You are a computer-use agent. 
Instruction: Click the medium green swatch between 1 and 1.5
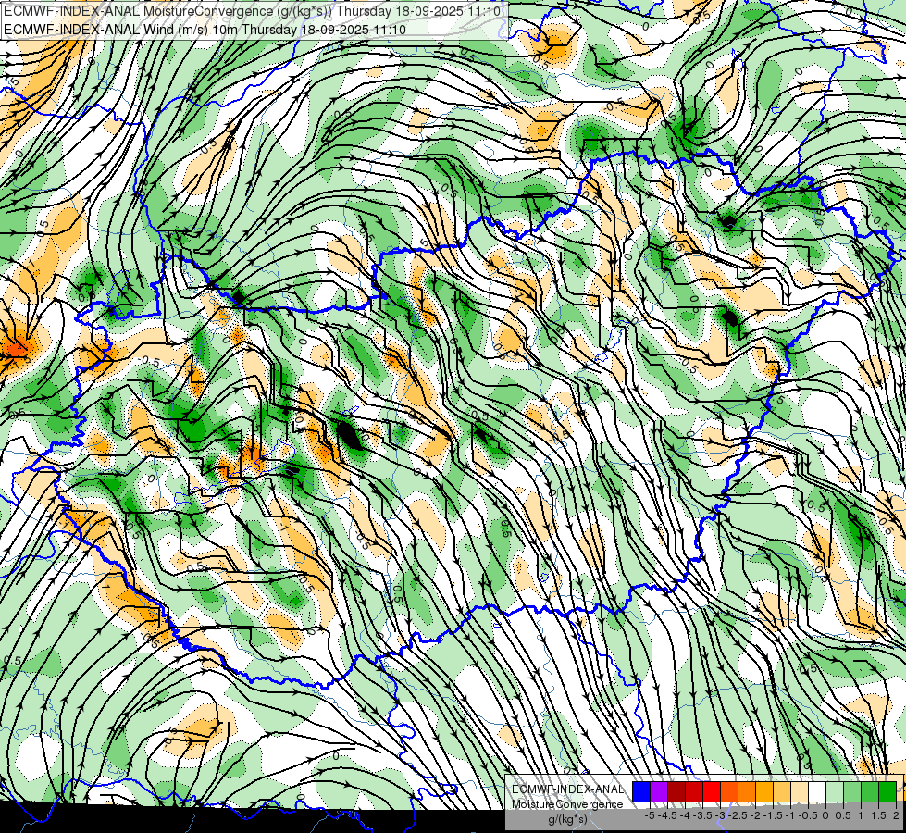coord(870,791)
